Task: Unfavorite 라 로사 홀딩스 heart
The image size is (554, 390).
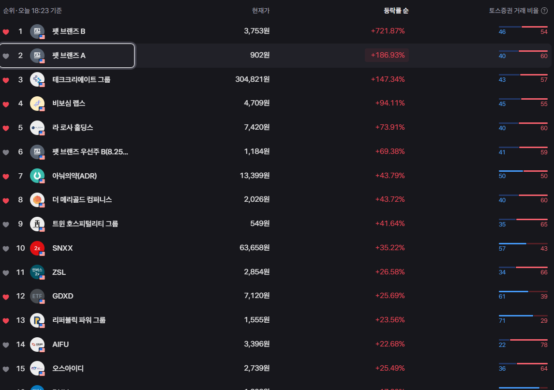Action: [x=6, y=128]
